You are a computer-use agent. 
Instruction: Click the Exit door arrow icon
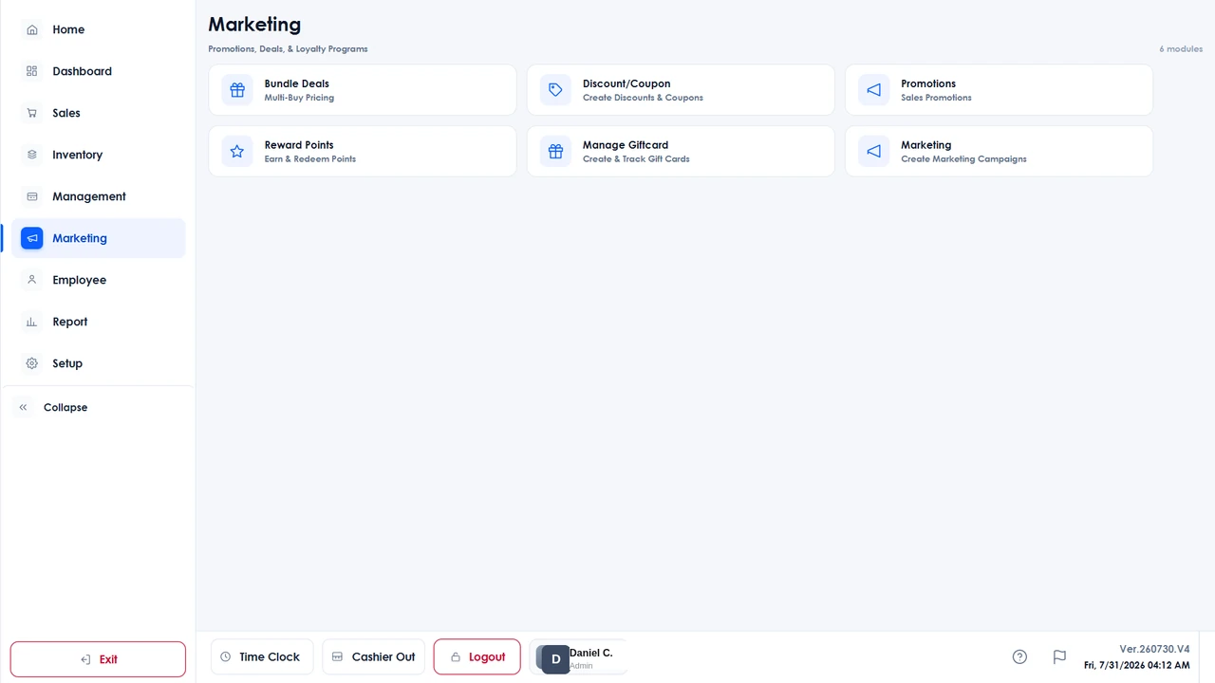(85, 659)
